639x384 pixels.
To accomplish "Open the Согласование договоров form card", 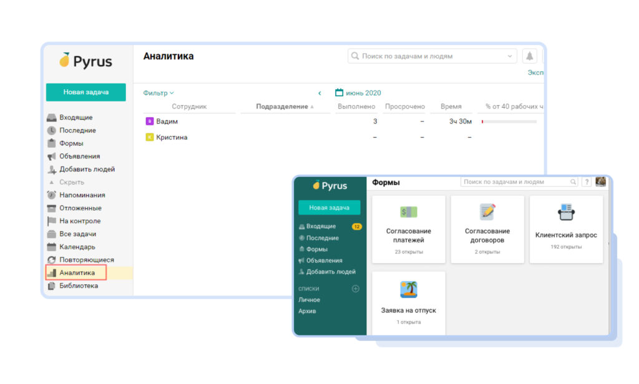I will coord(487,229).
